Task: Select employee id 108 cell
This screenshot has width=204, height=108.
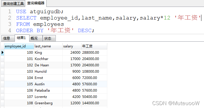Action: pyautogui.click(x=19, y=103)
